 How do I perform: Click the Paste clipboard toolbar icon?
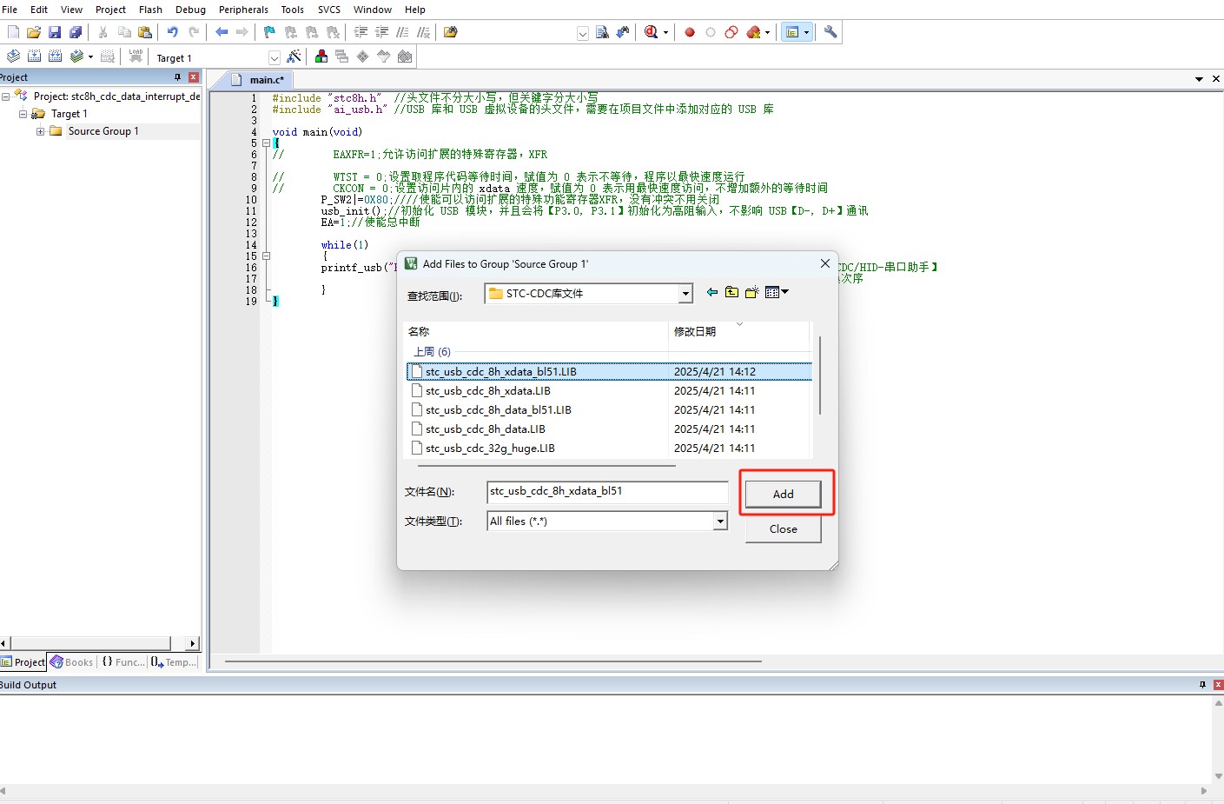click(x=145, y=32)
